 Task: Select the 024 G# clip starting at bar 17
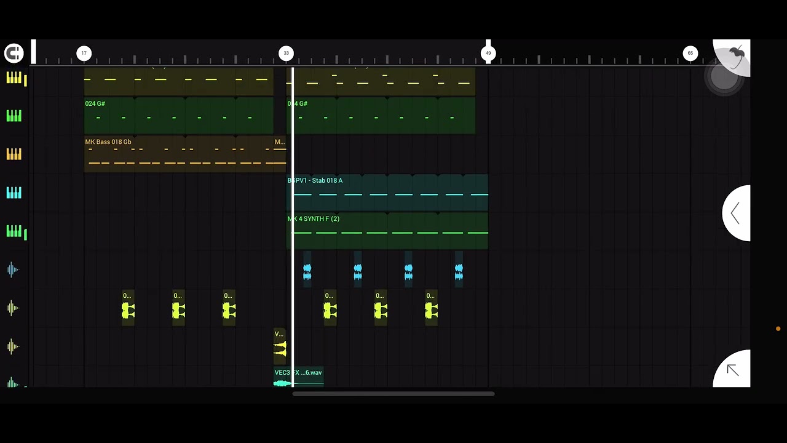179,116
